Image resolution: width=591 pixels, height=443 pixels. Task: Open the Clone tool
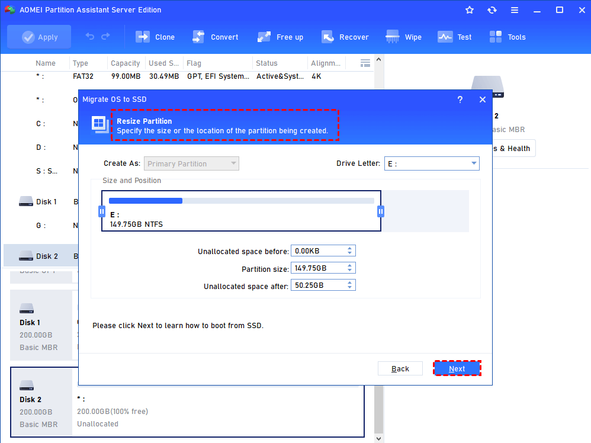coord(155,37)
